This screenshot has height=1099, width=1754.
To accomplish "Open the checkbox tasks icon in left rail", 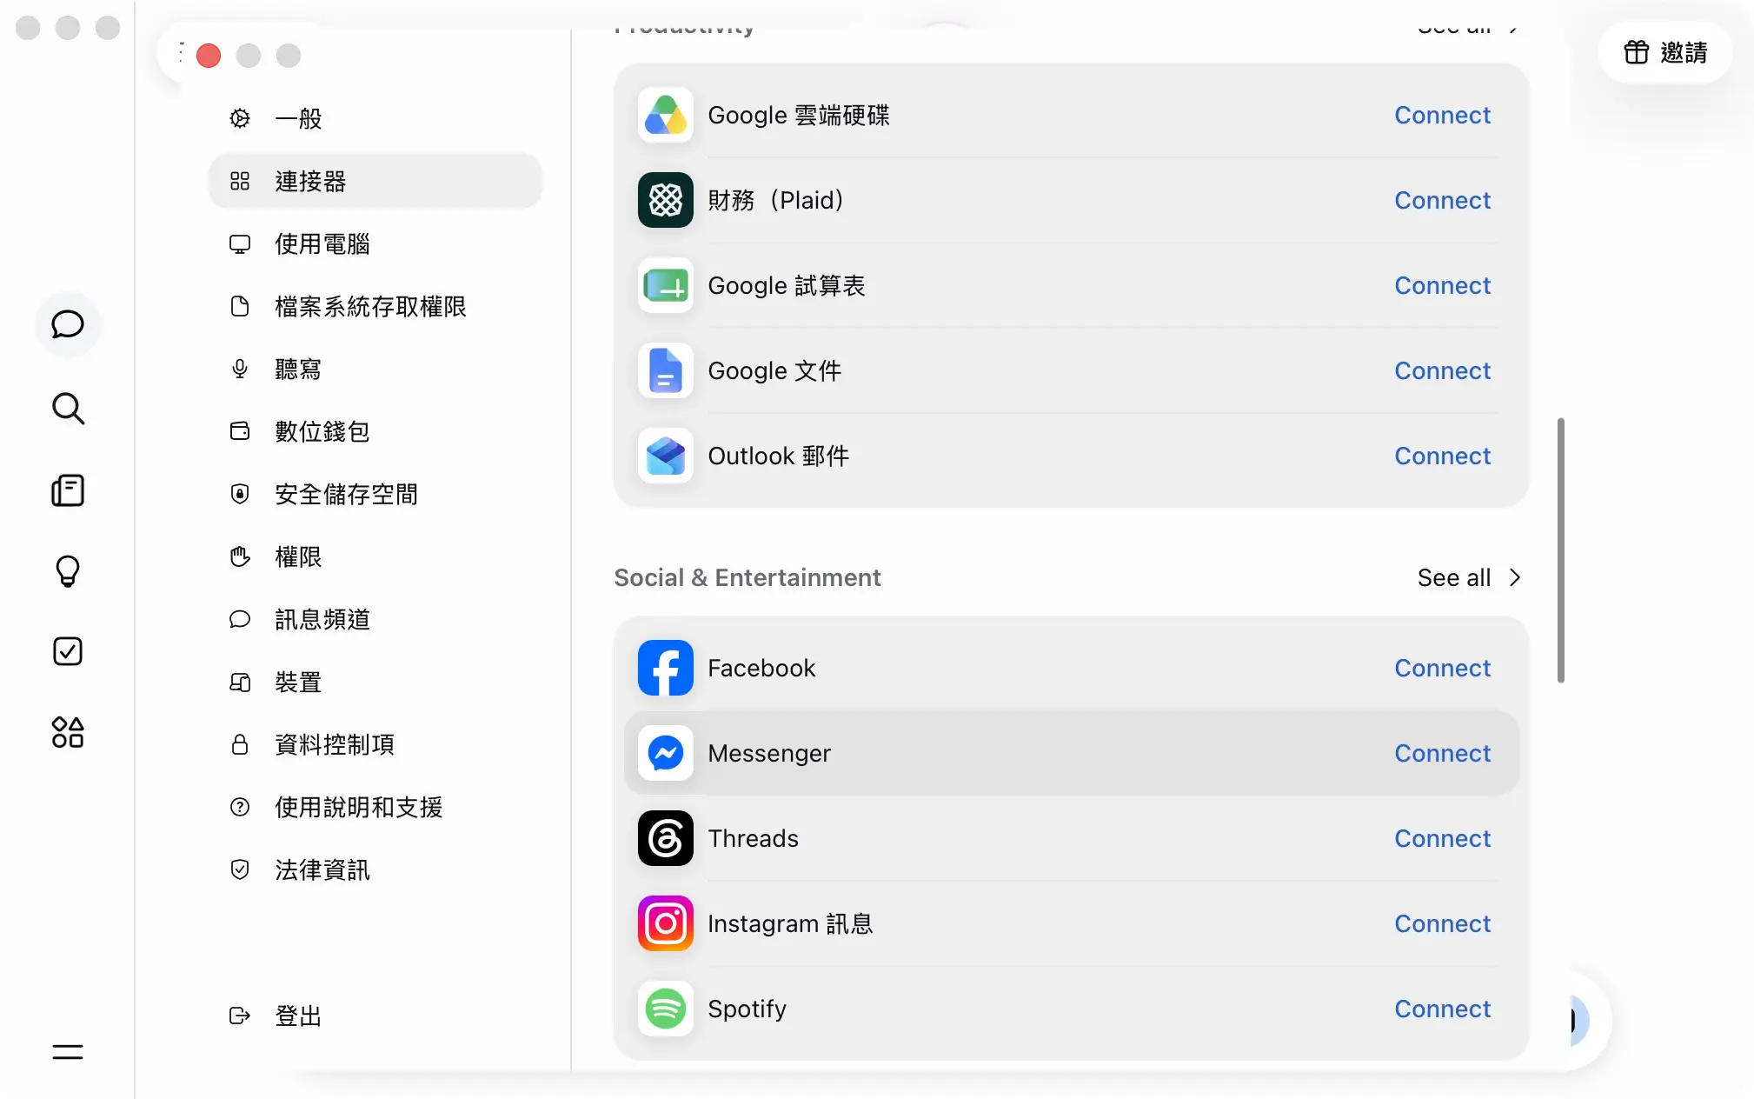I will tap(68, 651).
